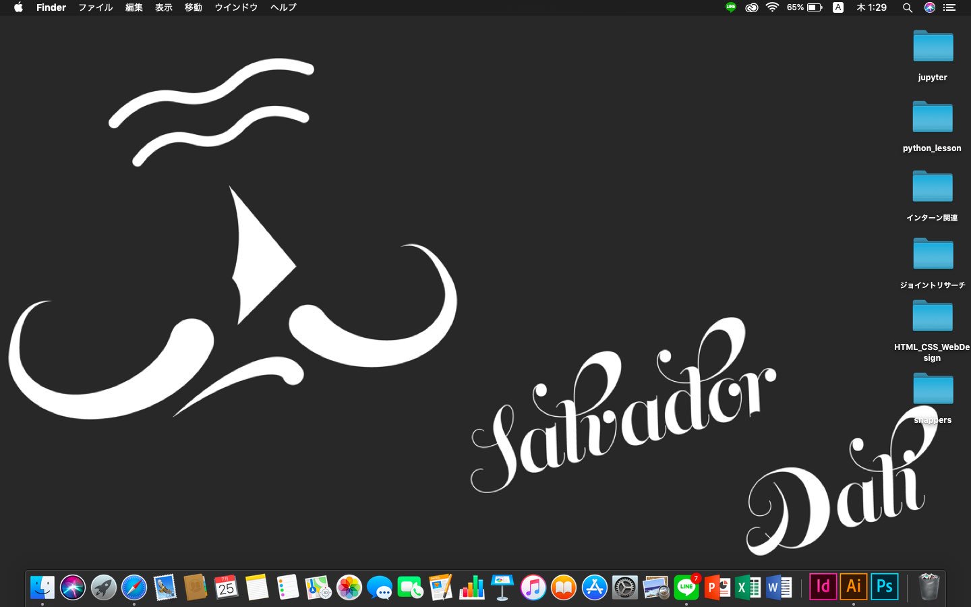This screenshot has height=607, width=971.
Task: Open the FaceTime app
Action: coord(410,587)
